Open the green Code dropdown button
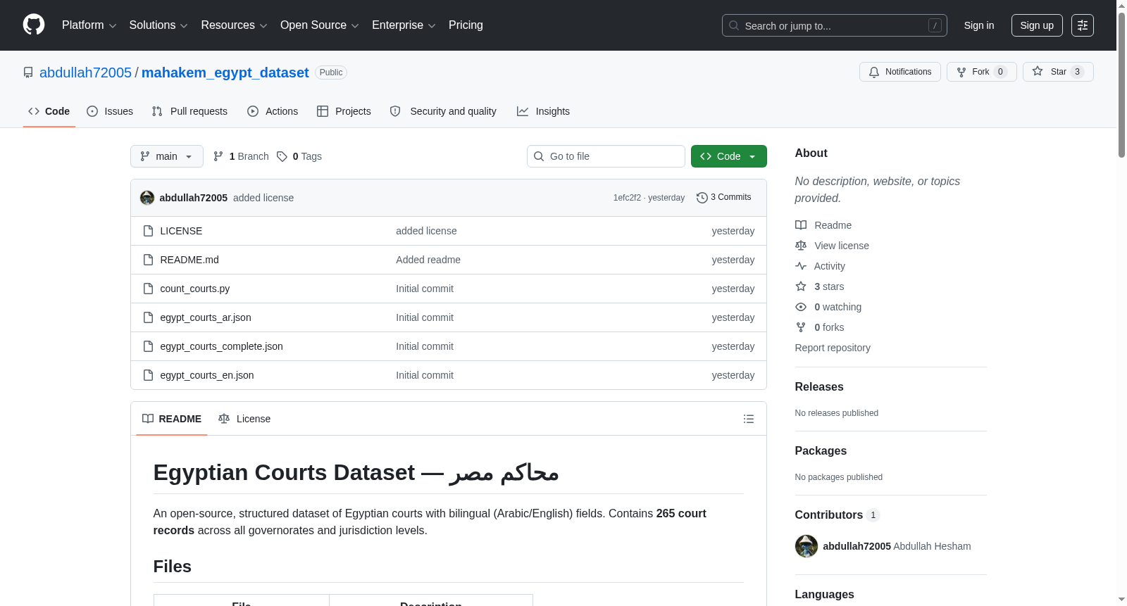The width and height of the screenshot is (1127, 606). pyautogui.click(x=729, y=156)
